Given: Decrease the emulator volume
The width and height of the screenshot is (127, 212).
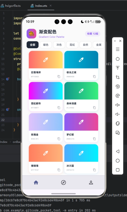Looking at the screenshot, I should click(x=118, y=114).
